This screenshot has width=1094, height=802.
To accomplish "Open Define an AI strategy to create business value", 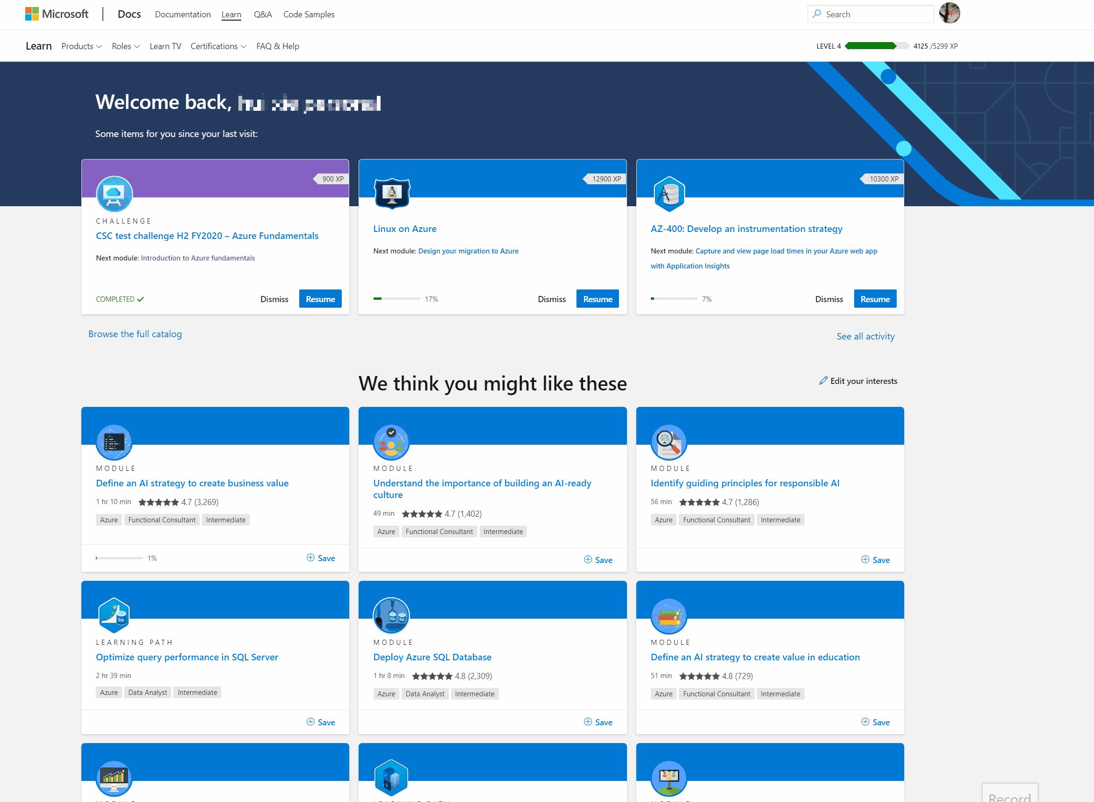I will coord(192,483).
